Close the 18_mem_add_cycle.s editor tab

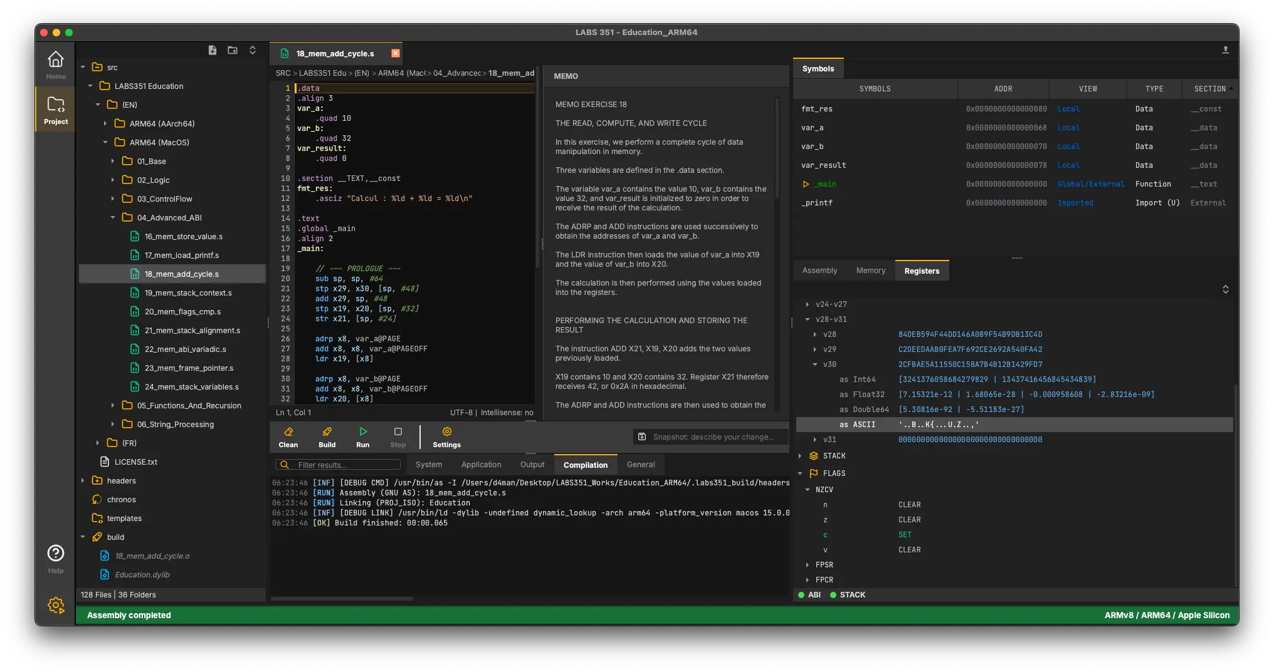click(x=396, y=53)
